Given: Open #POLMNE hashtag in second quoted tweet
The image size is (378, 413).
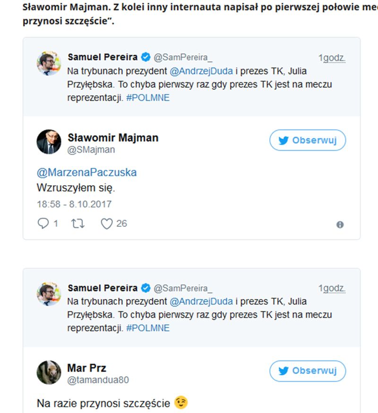Looking at the screenshot, I should [148, 328].
